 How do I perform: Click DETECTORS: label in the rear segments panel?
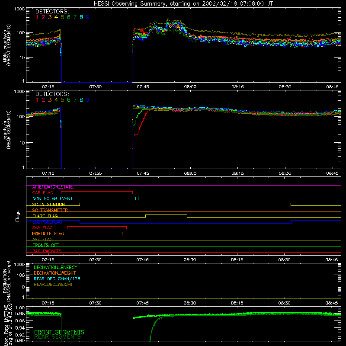click(52, 94)
